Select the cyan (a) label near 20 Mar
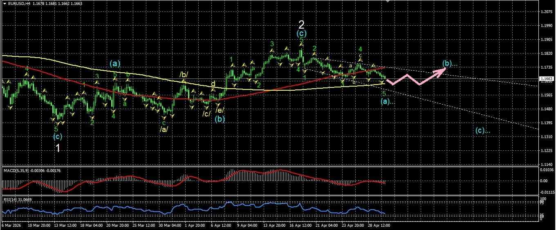556x230 pixels. tap(115, 63)
